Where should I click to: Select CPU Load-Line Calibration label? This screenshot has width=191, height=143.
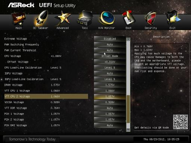click(x=23, y=68)
